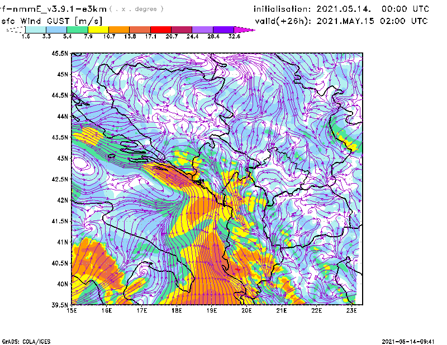This screenshot has height=345, width=447.
Task: Click the 45.5N latitude label
Action: [60, 53]
